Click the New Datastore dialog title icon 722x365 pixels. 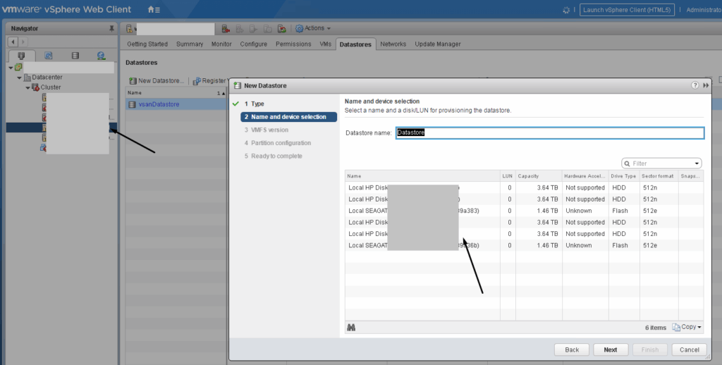tap(238, 85)
